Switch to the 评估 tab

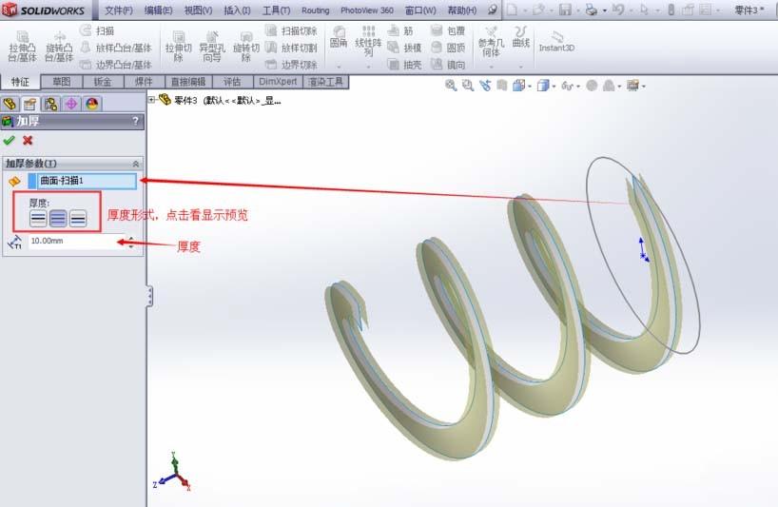tap(232, 82)
